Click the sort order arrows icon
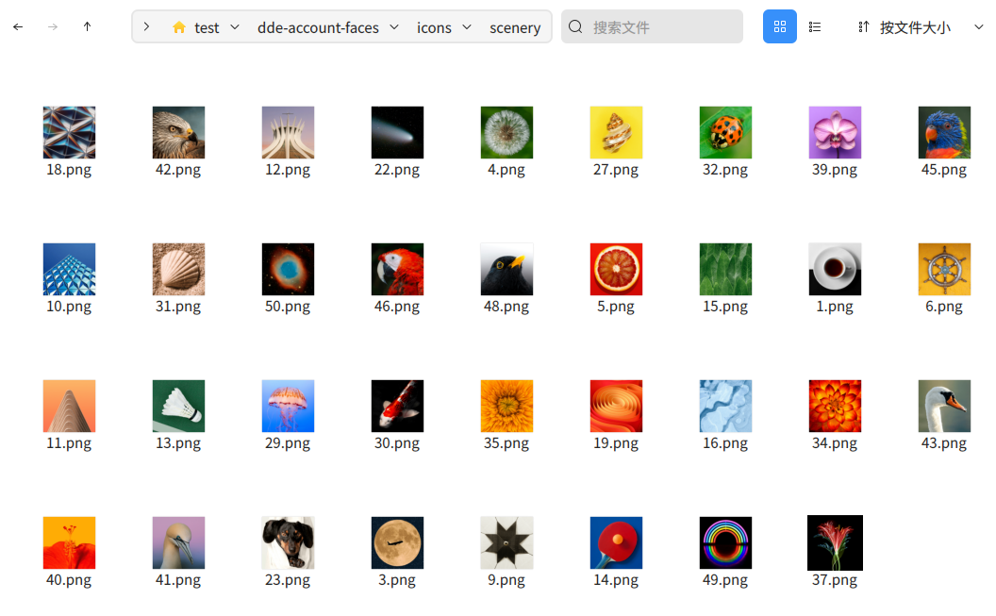 coord(863,26)
